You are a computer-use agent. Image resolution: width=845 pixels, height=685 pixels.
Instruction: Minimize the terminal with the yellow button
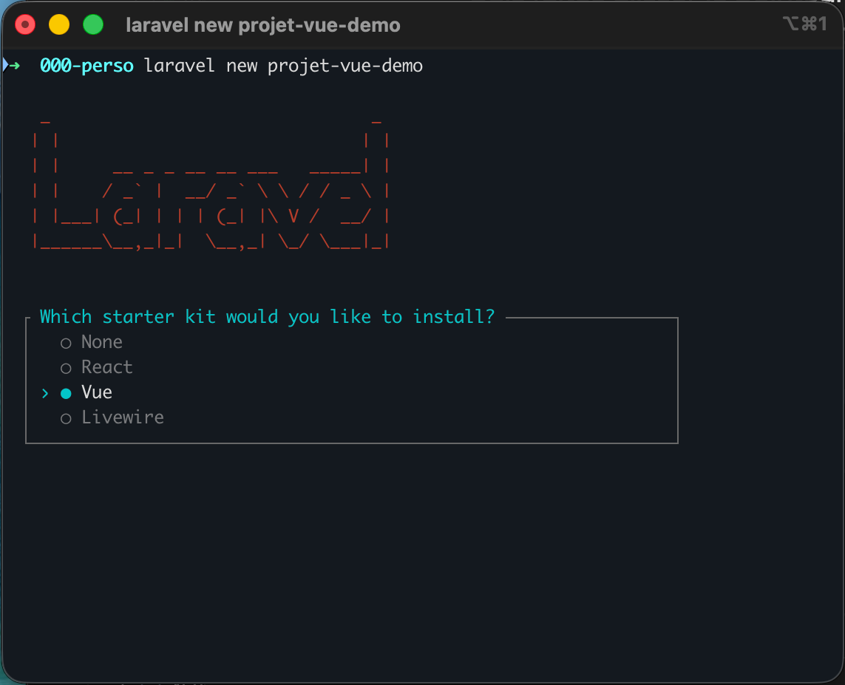(59, 25)
